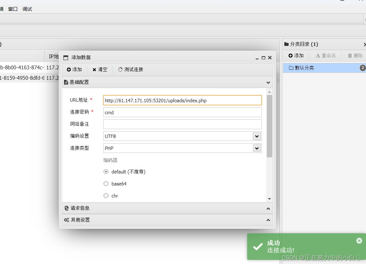This screenshot has height=264, width=366.
Task: Open the 连接类型 PHP dropdown
Action: point(257,148)
